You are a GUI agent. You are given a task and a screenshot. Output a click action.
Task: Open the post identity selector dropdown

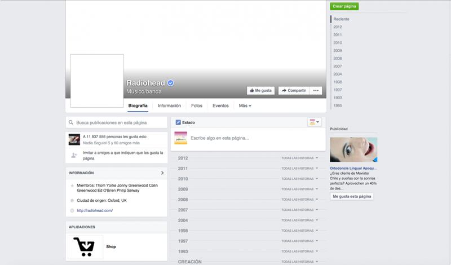tap(314, 122)
